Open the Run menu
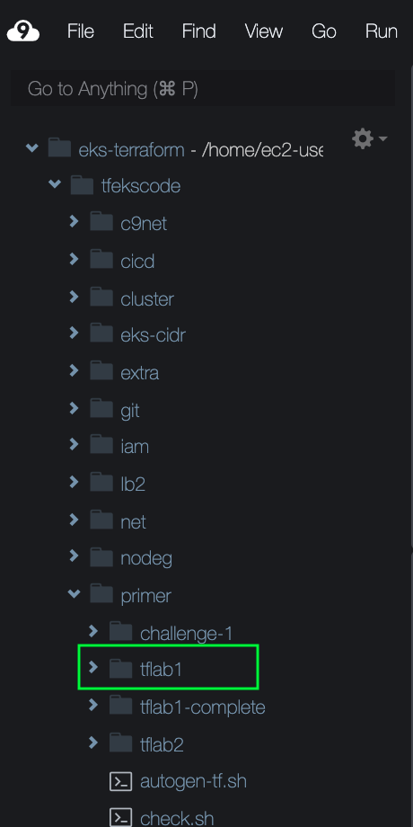413x827 pixels. click(382, 31)
